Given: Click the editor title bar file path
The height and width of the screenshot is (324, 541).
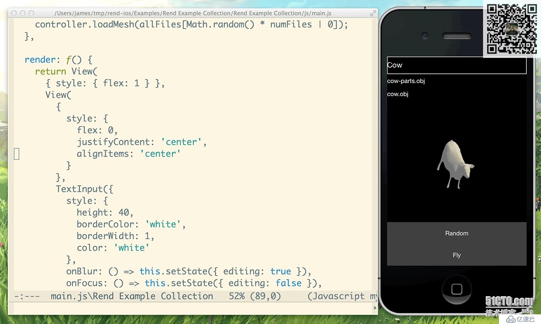Looking at the screenshot, I should [193, 13].
